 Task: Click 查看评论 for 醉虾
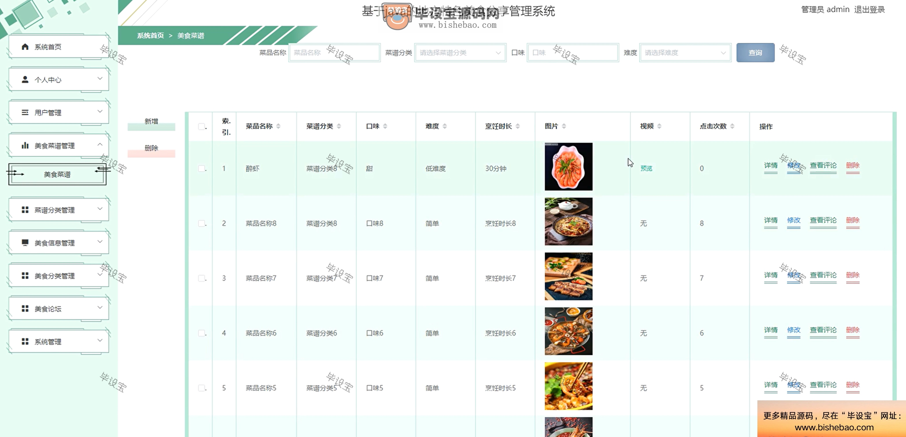[x=823, y=165]
